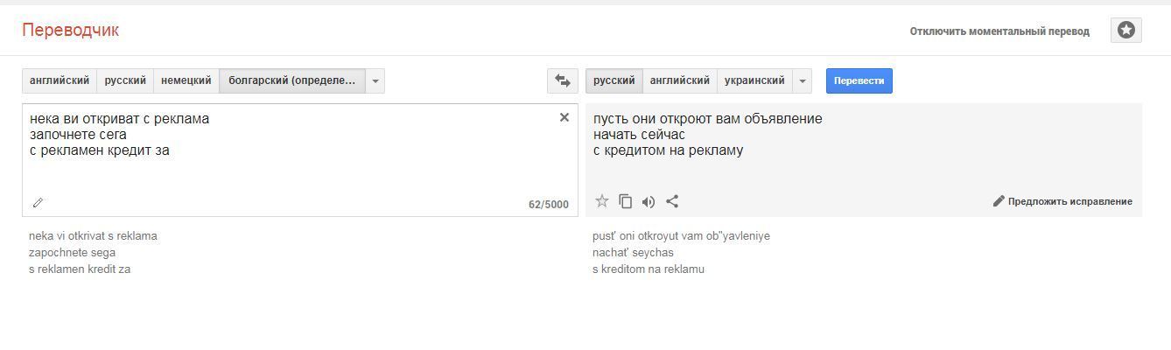The height and width of the screenshot is (350, 1171).
Task: Expand the target language dropdown arrow
Action: (x=802, y=81)
